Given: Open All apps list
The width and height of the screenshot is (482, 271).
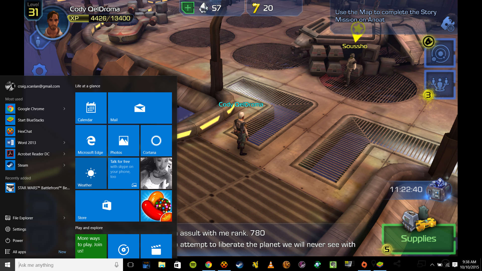Looking at the screenshot, I should click(x=19, y=252).
